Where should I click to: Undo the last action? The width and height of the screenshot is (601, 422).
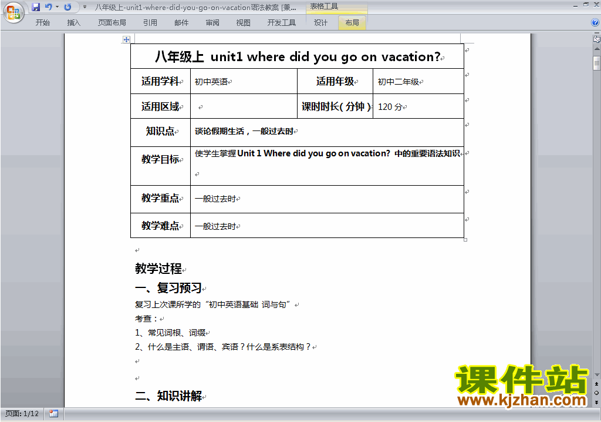coord(48,7)
